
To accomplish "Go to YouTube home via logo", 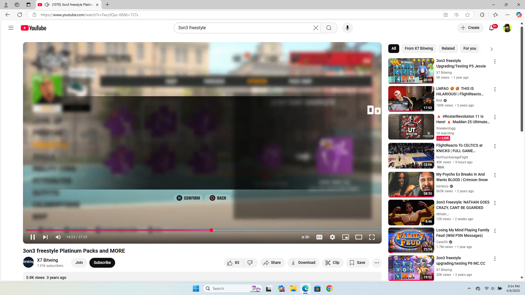I will (33, 28).
